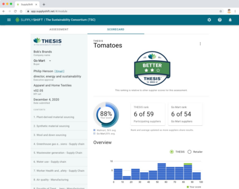Viewport: 239px width, 189px height.
Task: Click the help question mark icon
Action: click(220, 20)
